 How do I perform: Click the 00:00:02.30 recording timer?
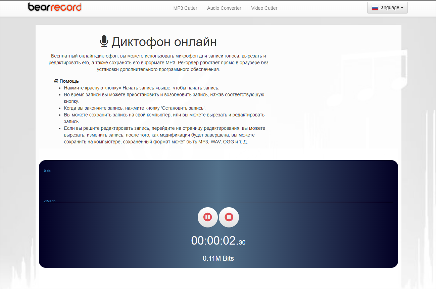(218, 241)
